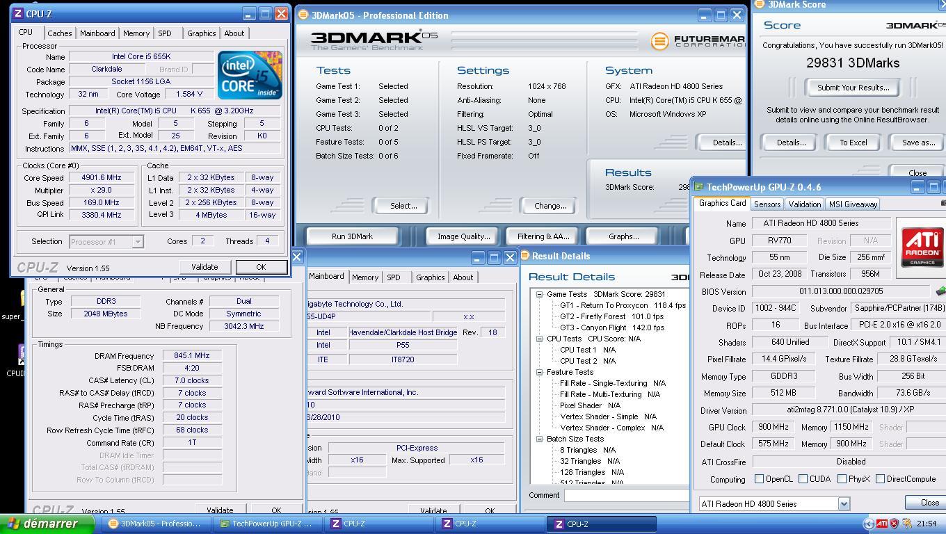Viewport: 946px width, 534px height.
Task: Show hidden tray icons with arrow button
Action: click(x=868, y=524)
